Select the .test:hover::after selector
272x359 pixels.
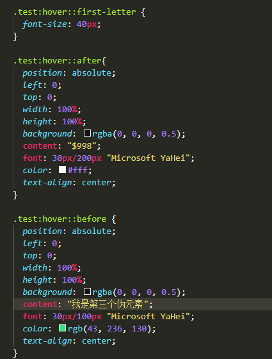click(58, 61)
